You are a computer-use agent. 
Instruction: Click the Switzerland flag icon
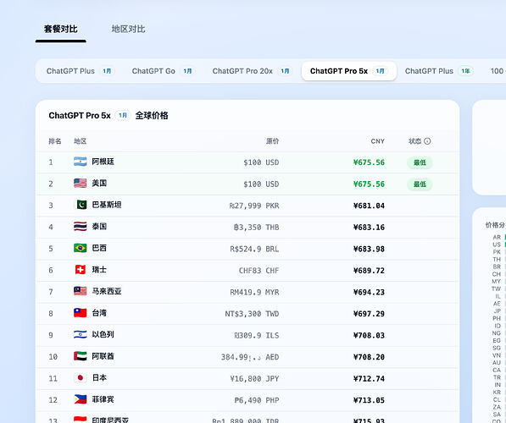coord(81,269)
